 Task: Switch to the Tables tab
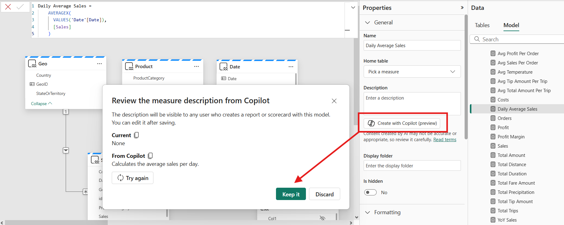482,25
